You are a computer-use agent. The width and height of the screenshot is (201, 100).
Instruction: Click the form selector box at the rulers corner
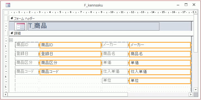pos(6,12)
